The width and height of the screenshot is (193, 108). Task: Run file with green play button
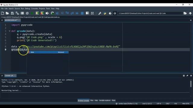[x=32, y=13]
